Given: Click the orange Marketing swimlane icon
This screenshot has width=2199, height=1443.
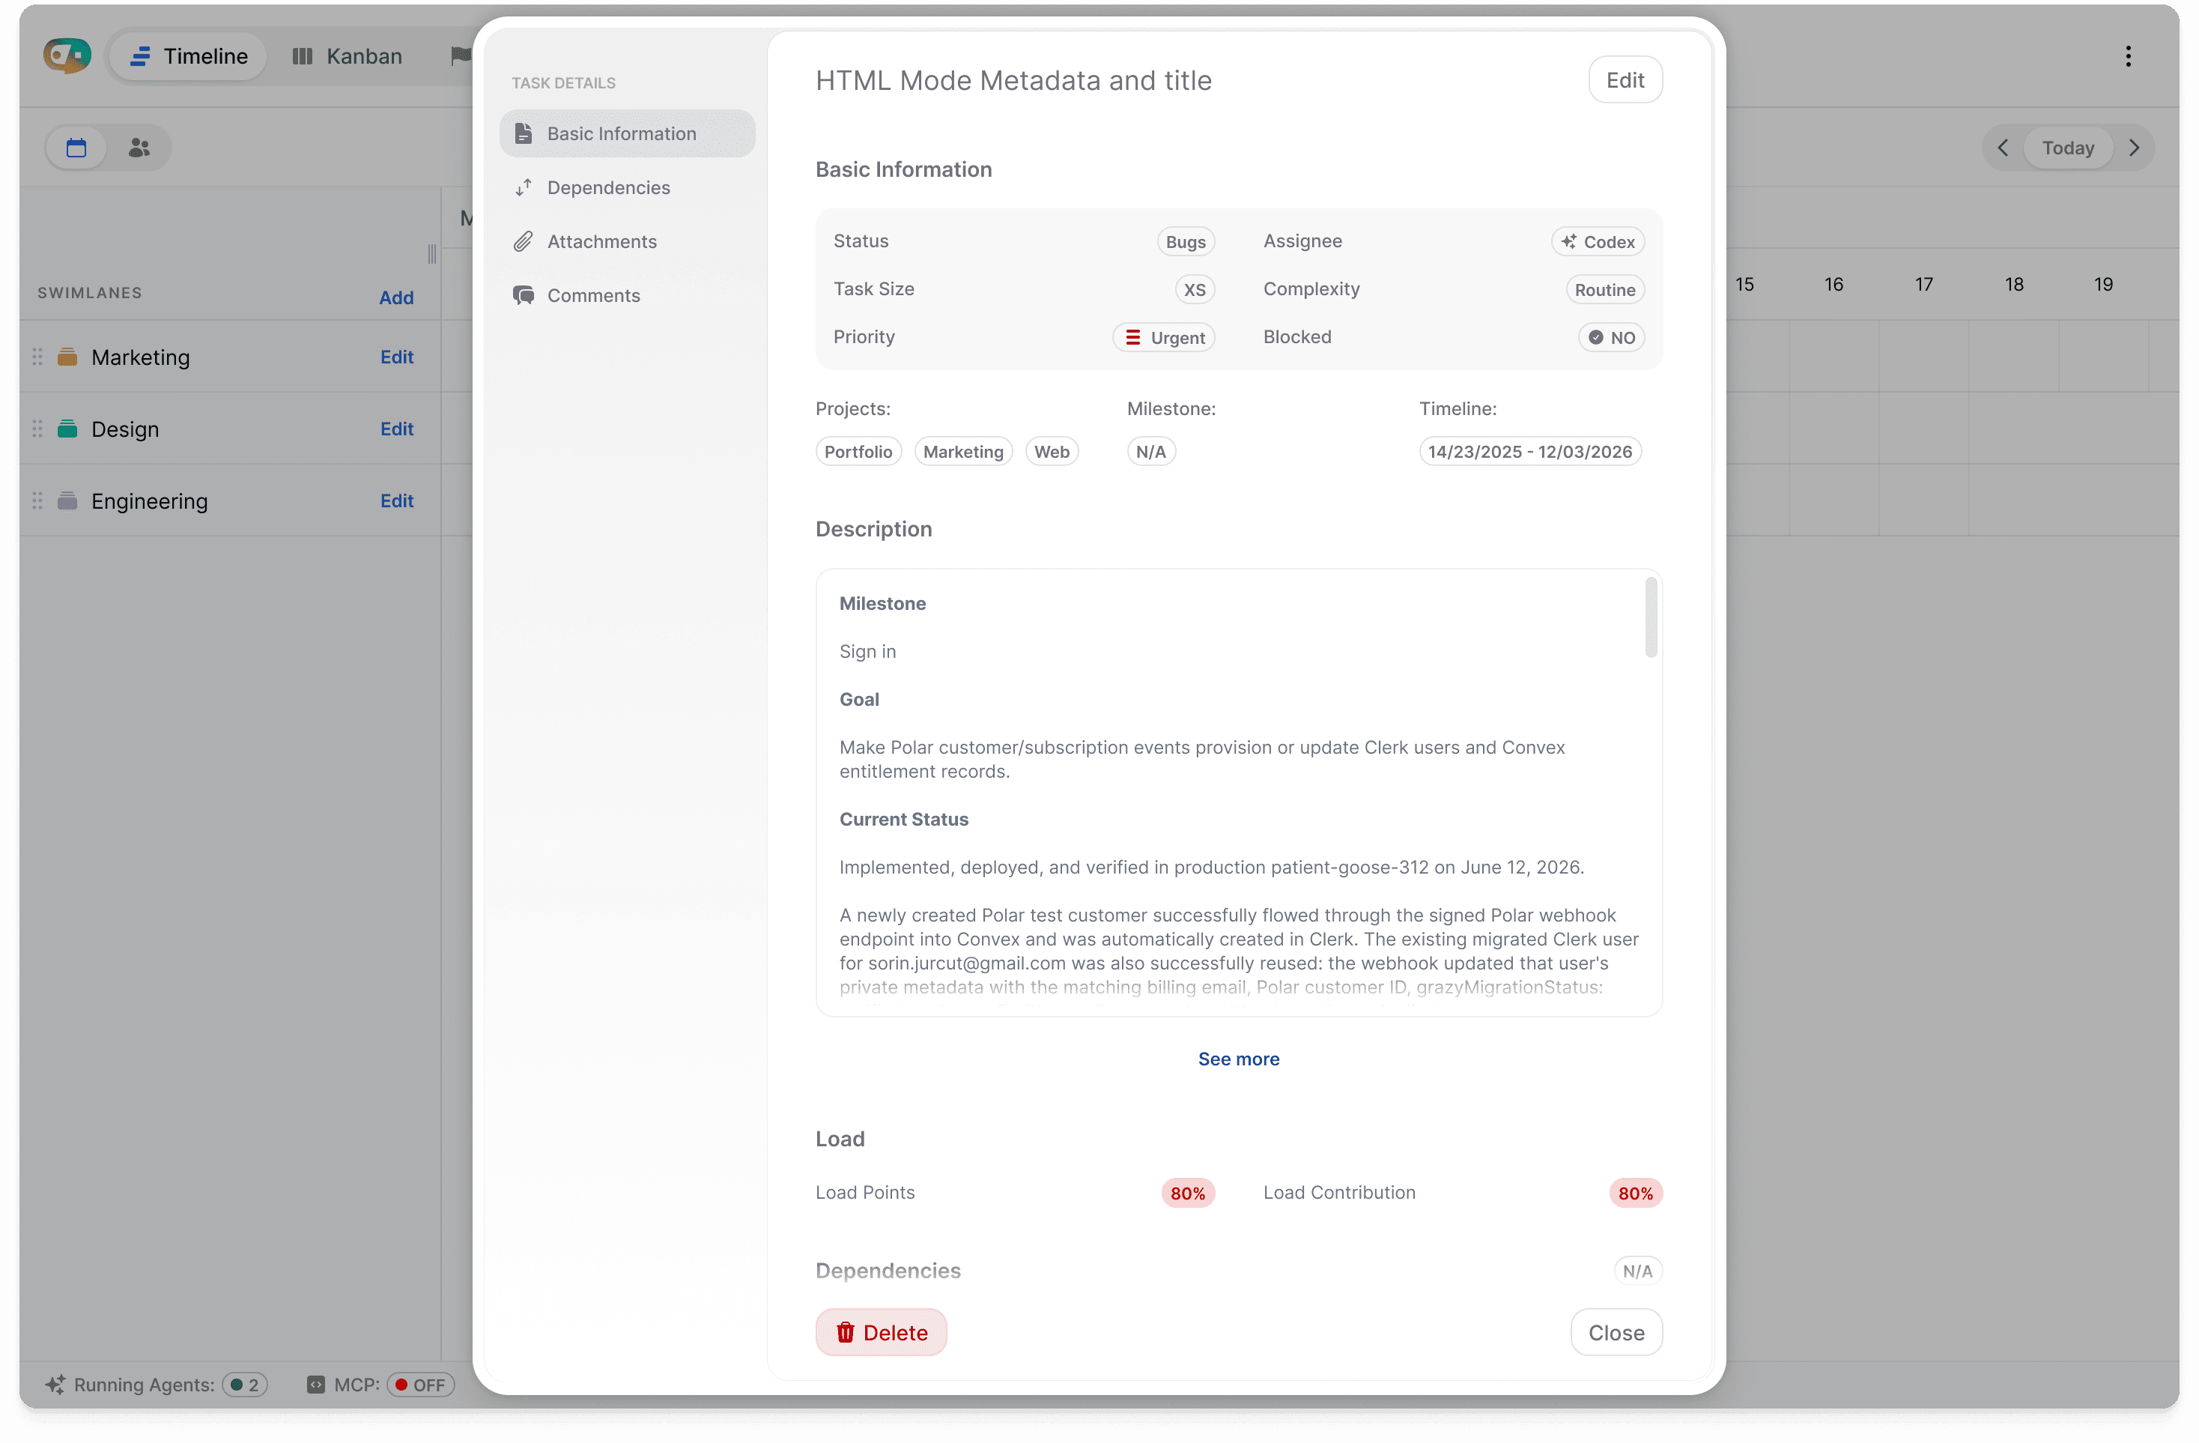Looking at the screenshot, I should tap(67, 357).
